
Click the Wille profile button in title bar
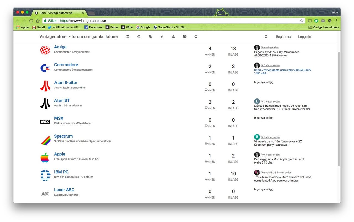pos(335,12)
